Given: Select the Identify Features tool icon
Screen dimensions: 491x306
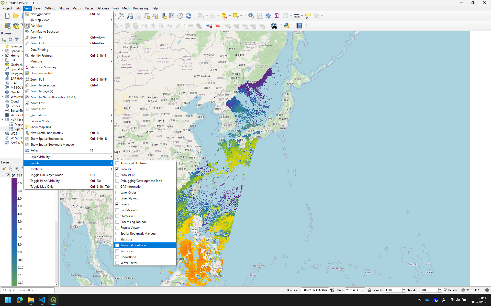Looking at the screenshot, I should pos(251,16).
